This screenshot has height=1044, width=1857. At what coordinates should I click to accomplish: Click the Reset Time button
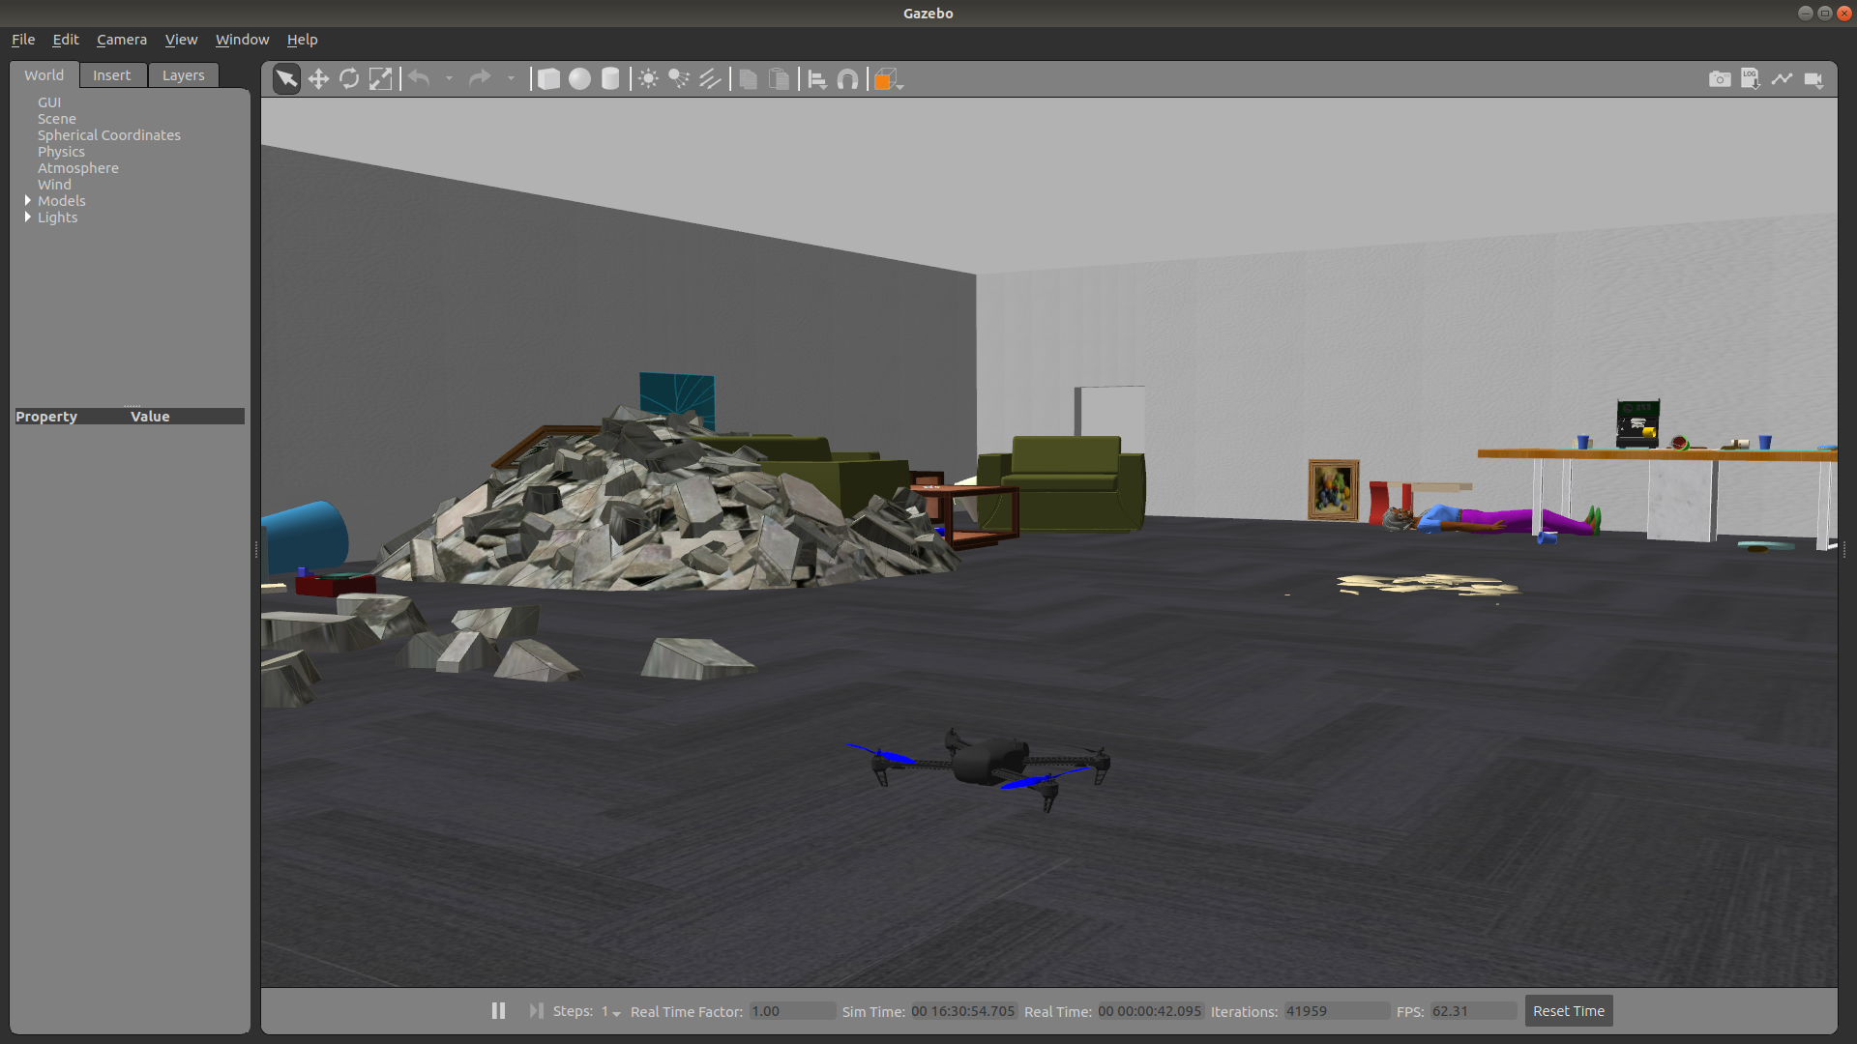click(1568, 1010)
